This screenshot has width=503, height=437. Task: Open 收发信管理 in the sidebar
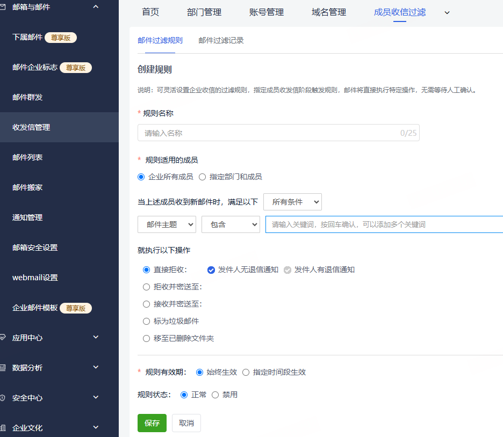(59, 127)
